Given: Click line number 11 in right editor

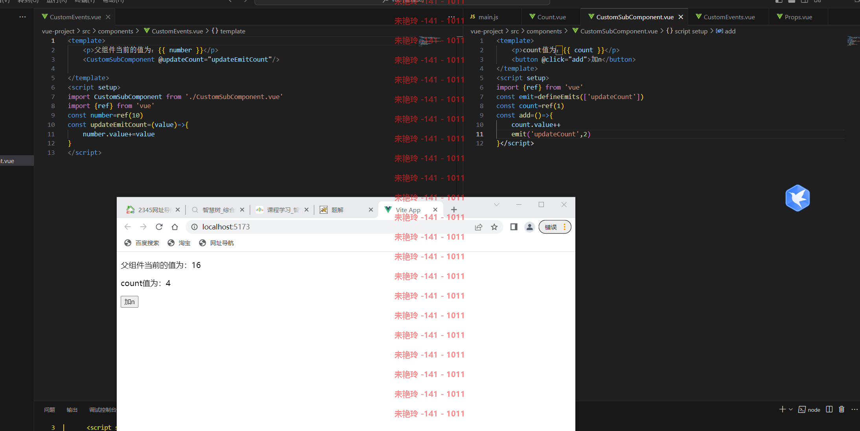Looking at the screenshot, I should [480, 134].
